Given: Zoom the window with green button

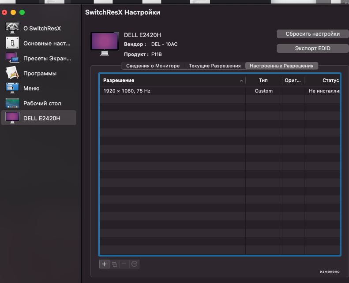Looking at the screenshot, I should click(22, 12).
